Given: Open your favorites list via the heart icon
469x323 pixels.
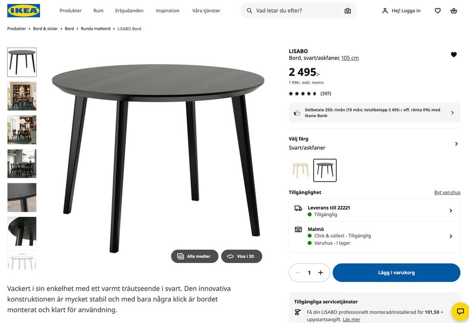Looking at the screenshot, I should tap(437, 10).
